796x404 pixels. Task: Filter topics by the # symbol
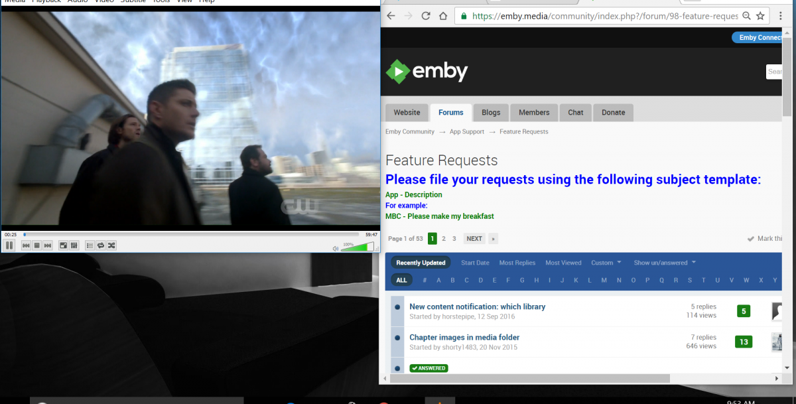[425, 280]
